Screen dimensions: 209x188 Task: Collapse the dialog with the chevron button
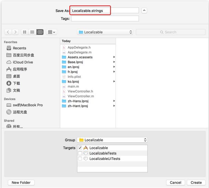[144, 11]
